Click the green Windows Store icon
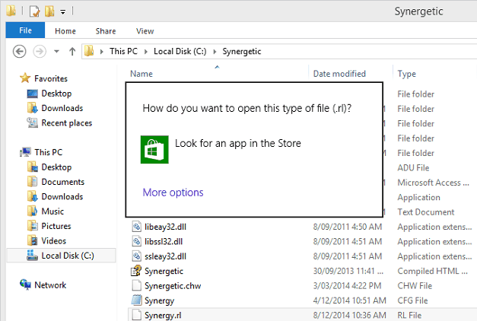Image resolution: width=477 pixels, height=321 pixels. (154, 149)
